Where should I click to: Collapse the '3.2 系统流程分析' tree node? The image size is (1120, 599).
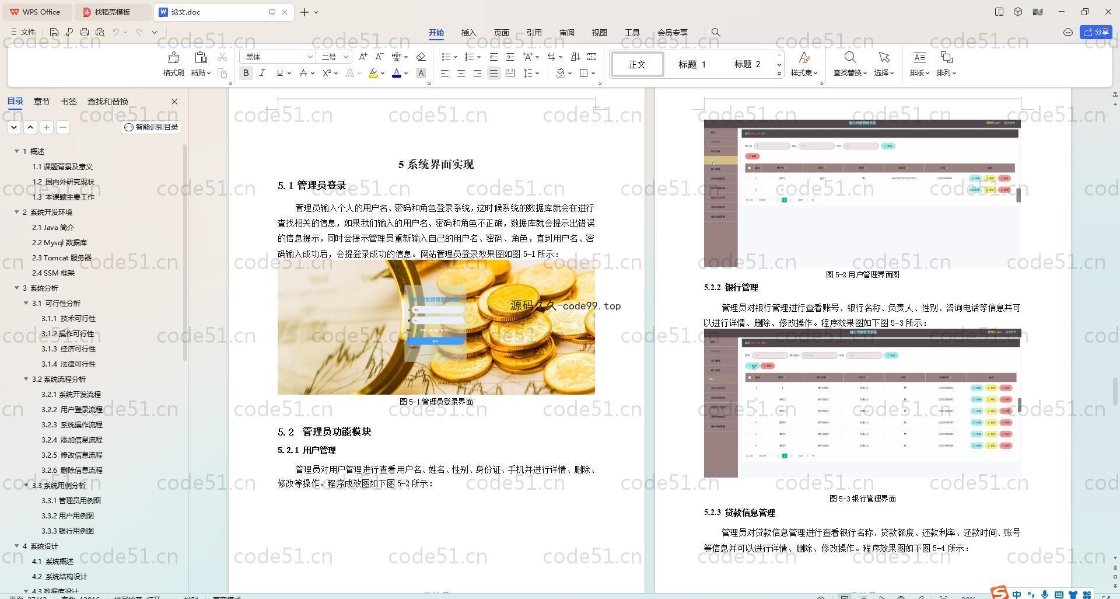(x=26, y=379)
